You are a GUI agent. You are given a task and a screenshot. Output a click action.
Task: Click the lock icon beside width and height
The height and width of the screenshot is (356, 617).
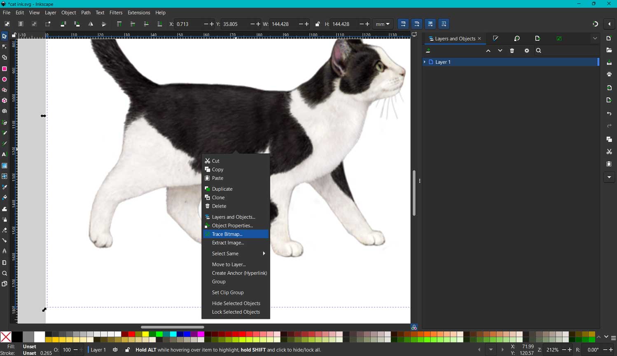(x=318, y=24)
